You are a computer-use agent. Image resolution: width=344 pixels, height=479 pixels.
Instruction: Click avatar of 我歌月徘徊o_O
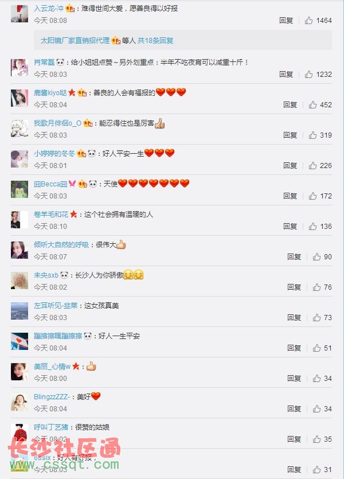(x=19, y=128)
